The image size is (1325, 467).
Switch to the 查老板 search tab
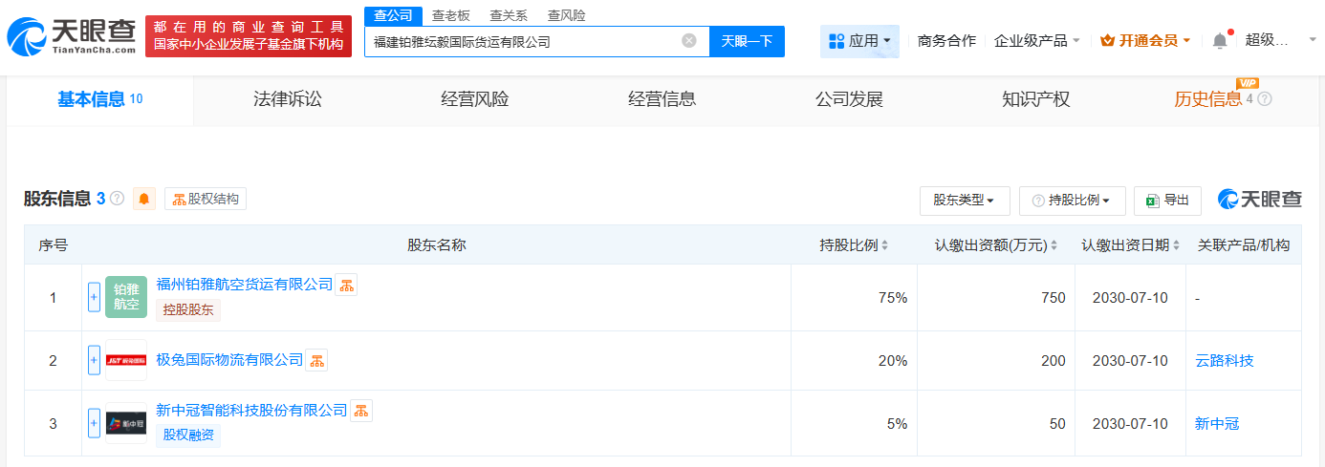[450, 15]
